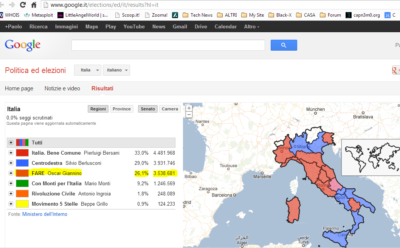Open the Metasploit bookmark
This screenshot has width=400, height=248.
coord(39,15)
